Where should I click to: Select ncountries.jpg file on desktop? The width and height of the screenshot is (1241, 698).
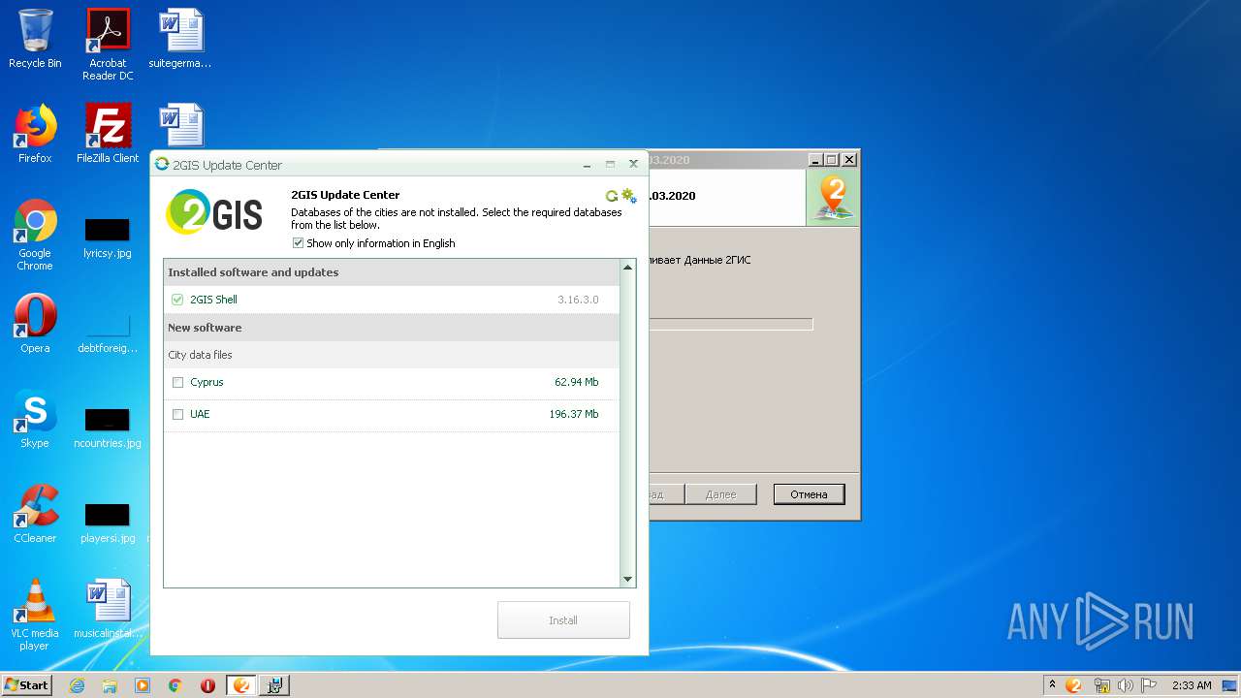pos(108,428)
